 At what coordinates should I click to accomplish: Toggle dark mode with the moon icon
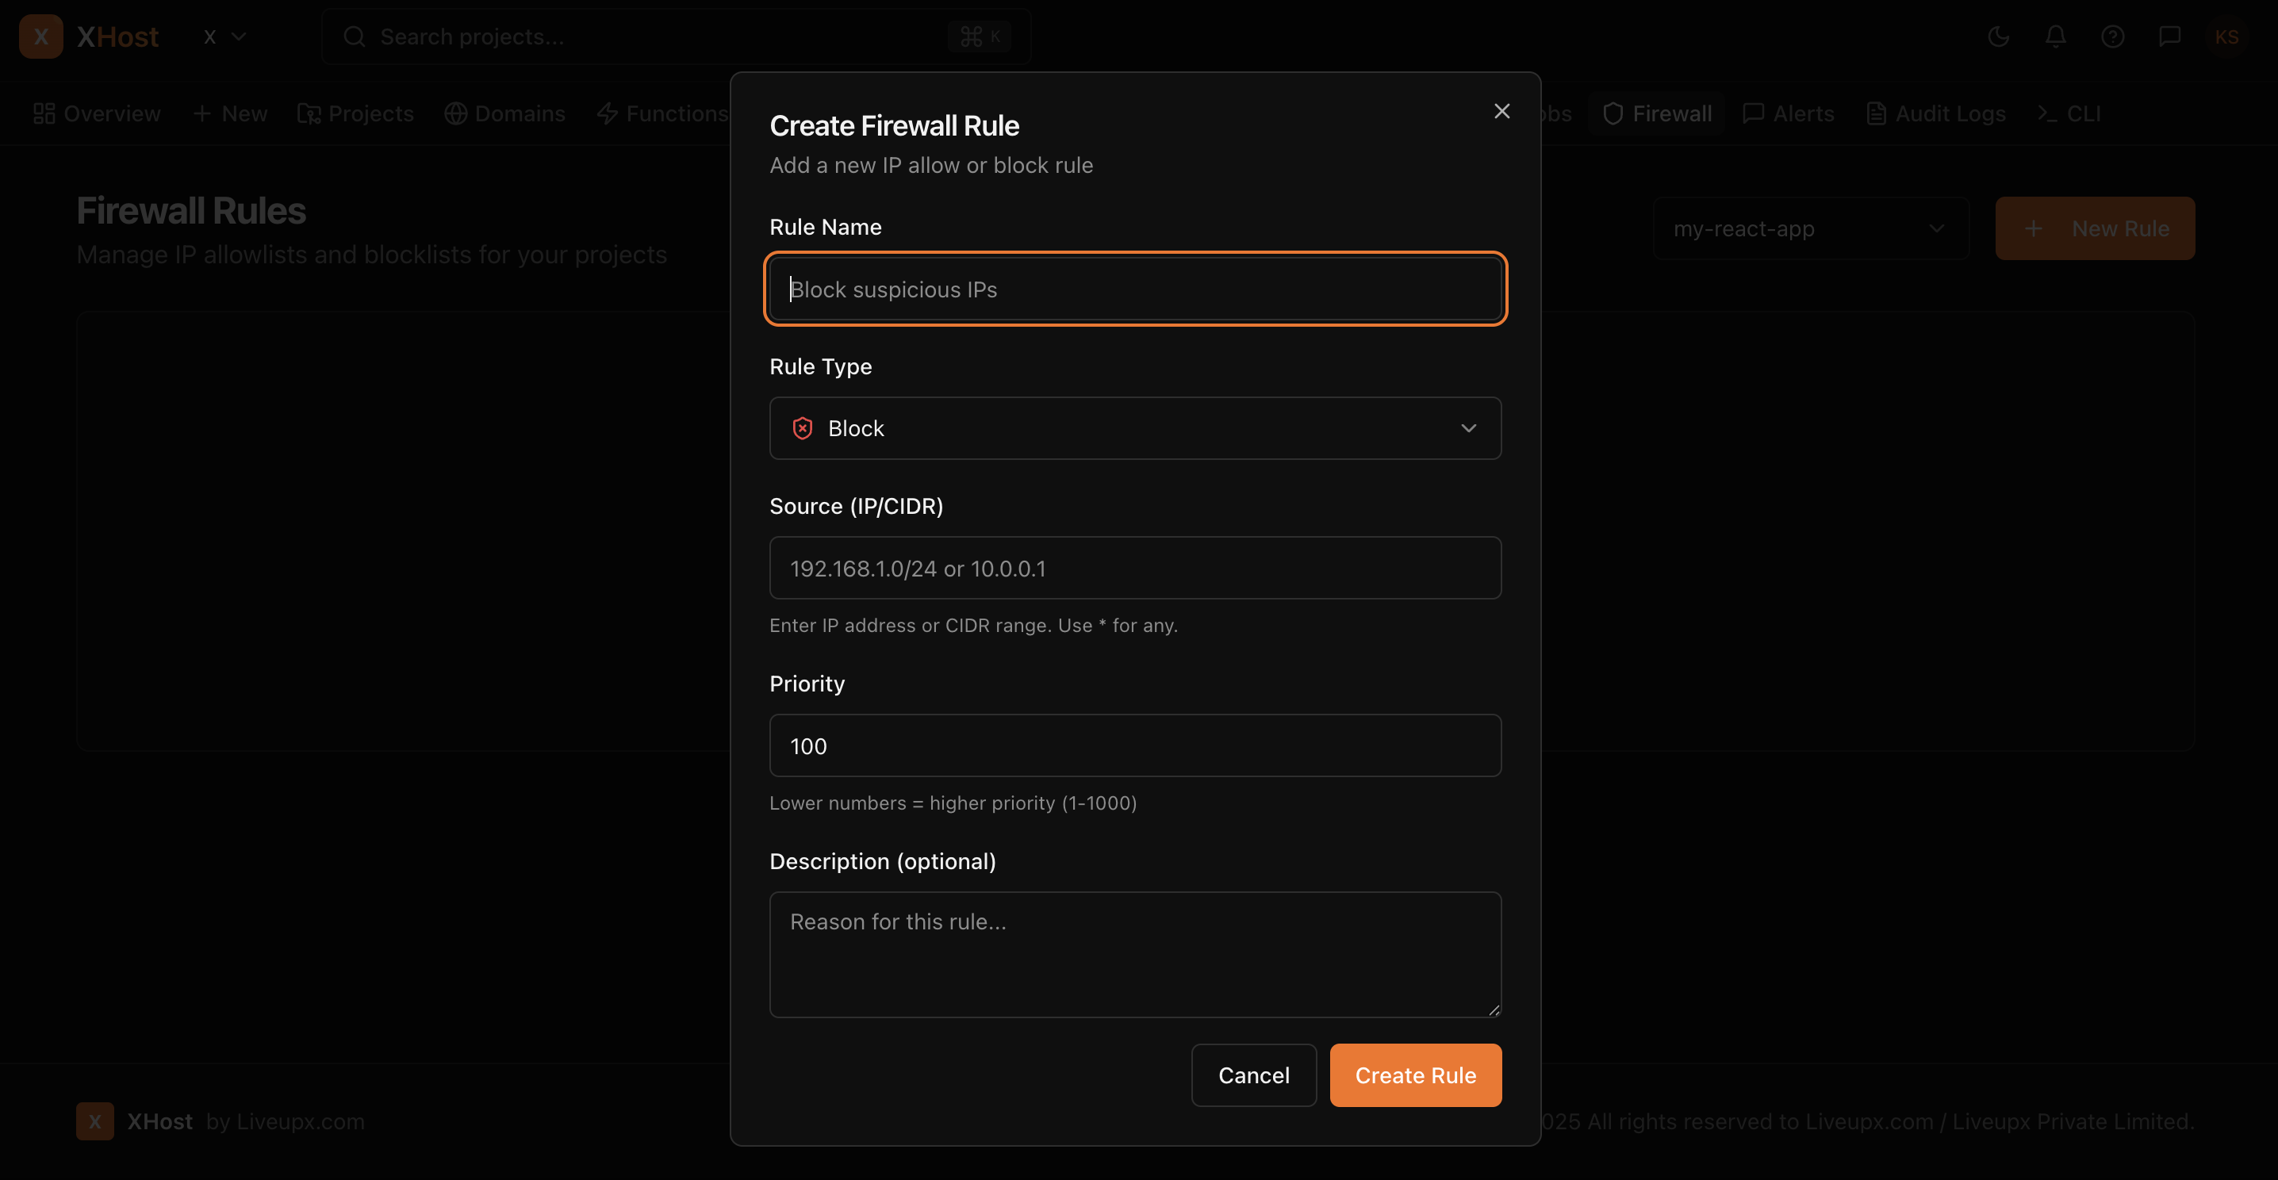(1999, 36)
